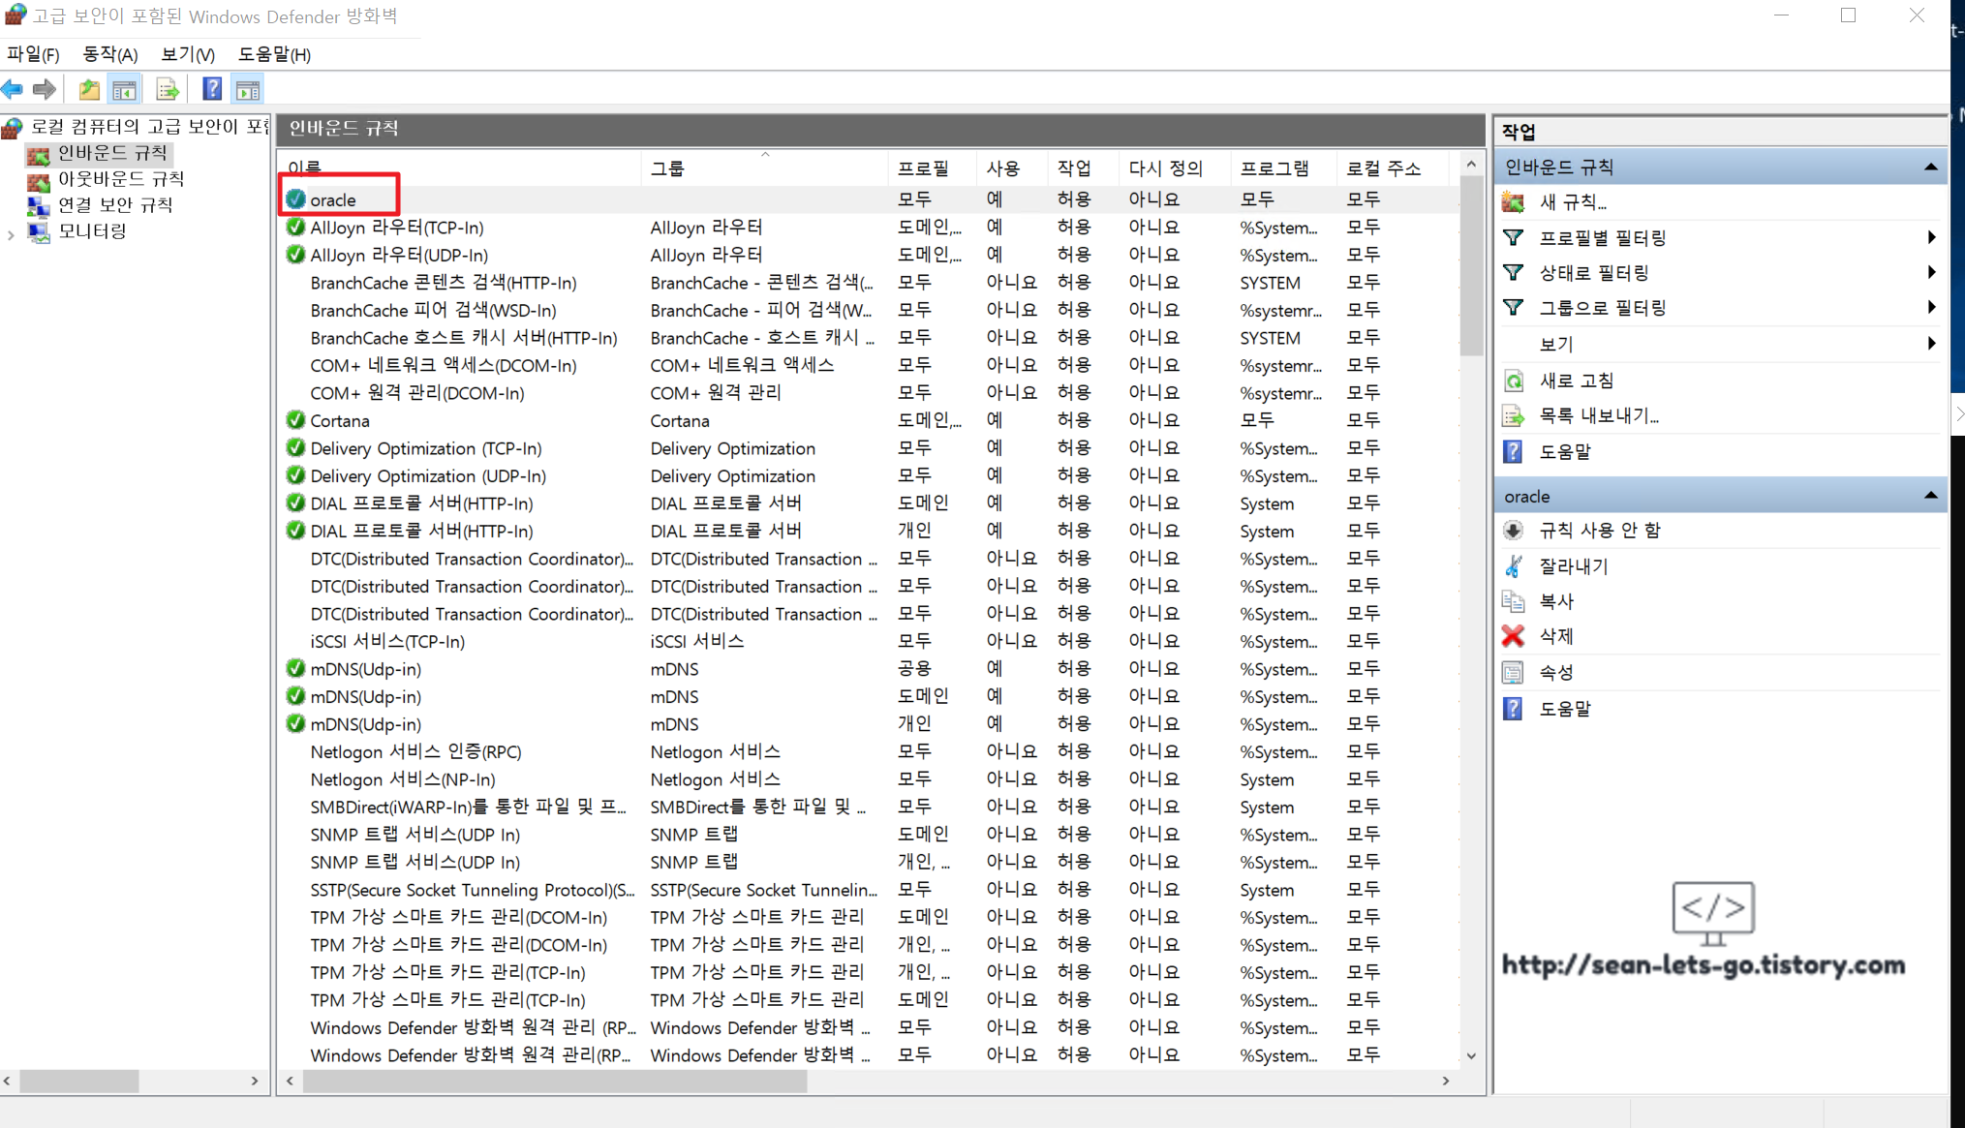Click the 새로 고침 refresh icon

pyautogui.click(x=1513, y=381)
